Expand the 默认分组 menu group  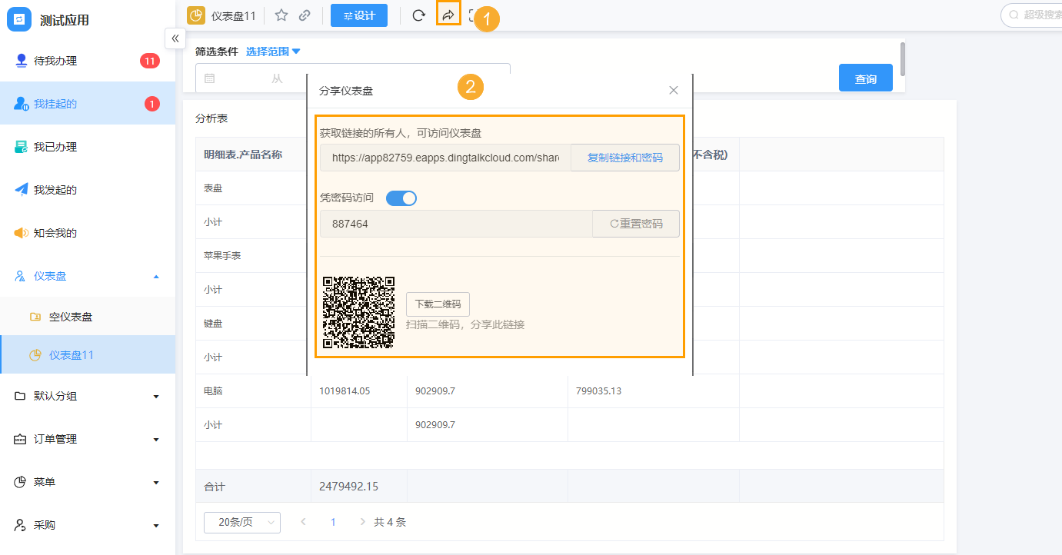click(88, 396)
